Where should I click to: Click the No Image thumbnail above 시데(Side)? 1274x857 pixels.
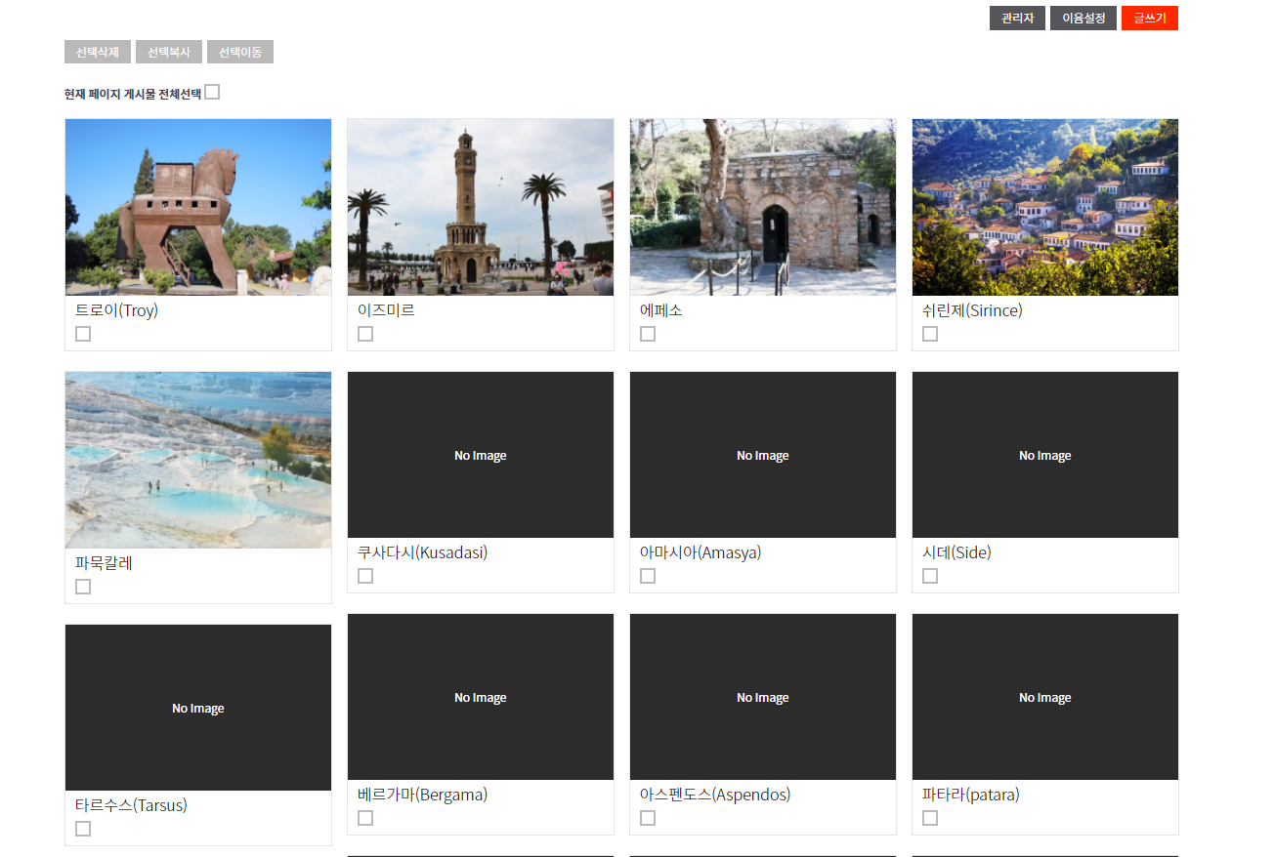coord(1045,455)
